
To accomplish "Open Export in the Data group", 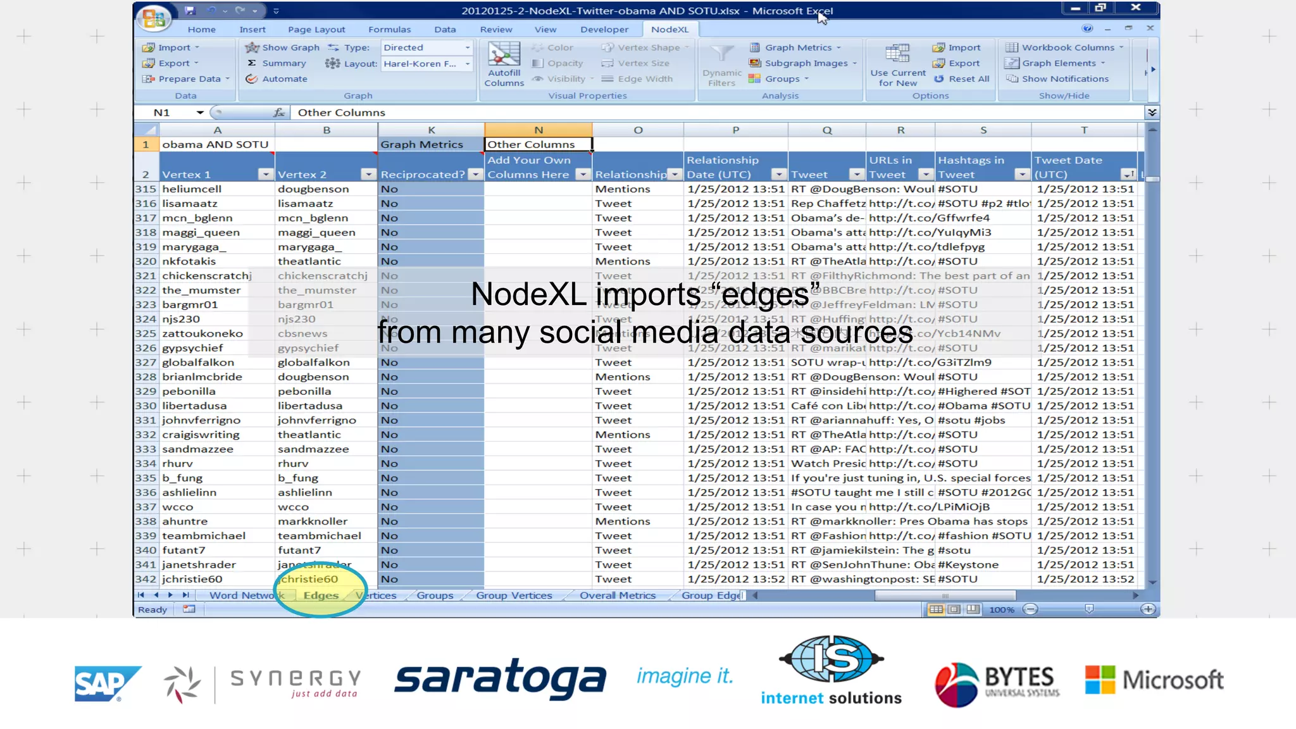I will tap(170, 63).
